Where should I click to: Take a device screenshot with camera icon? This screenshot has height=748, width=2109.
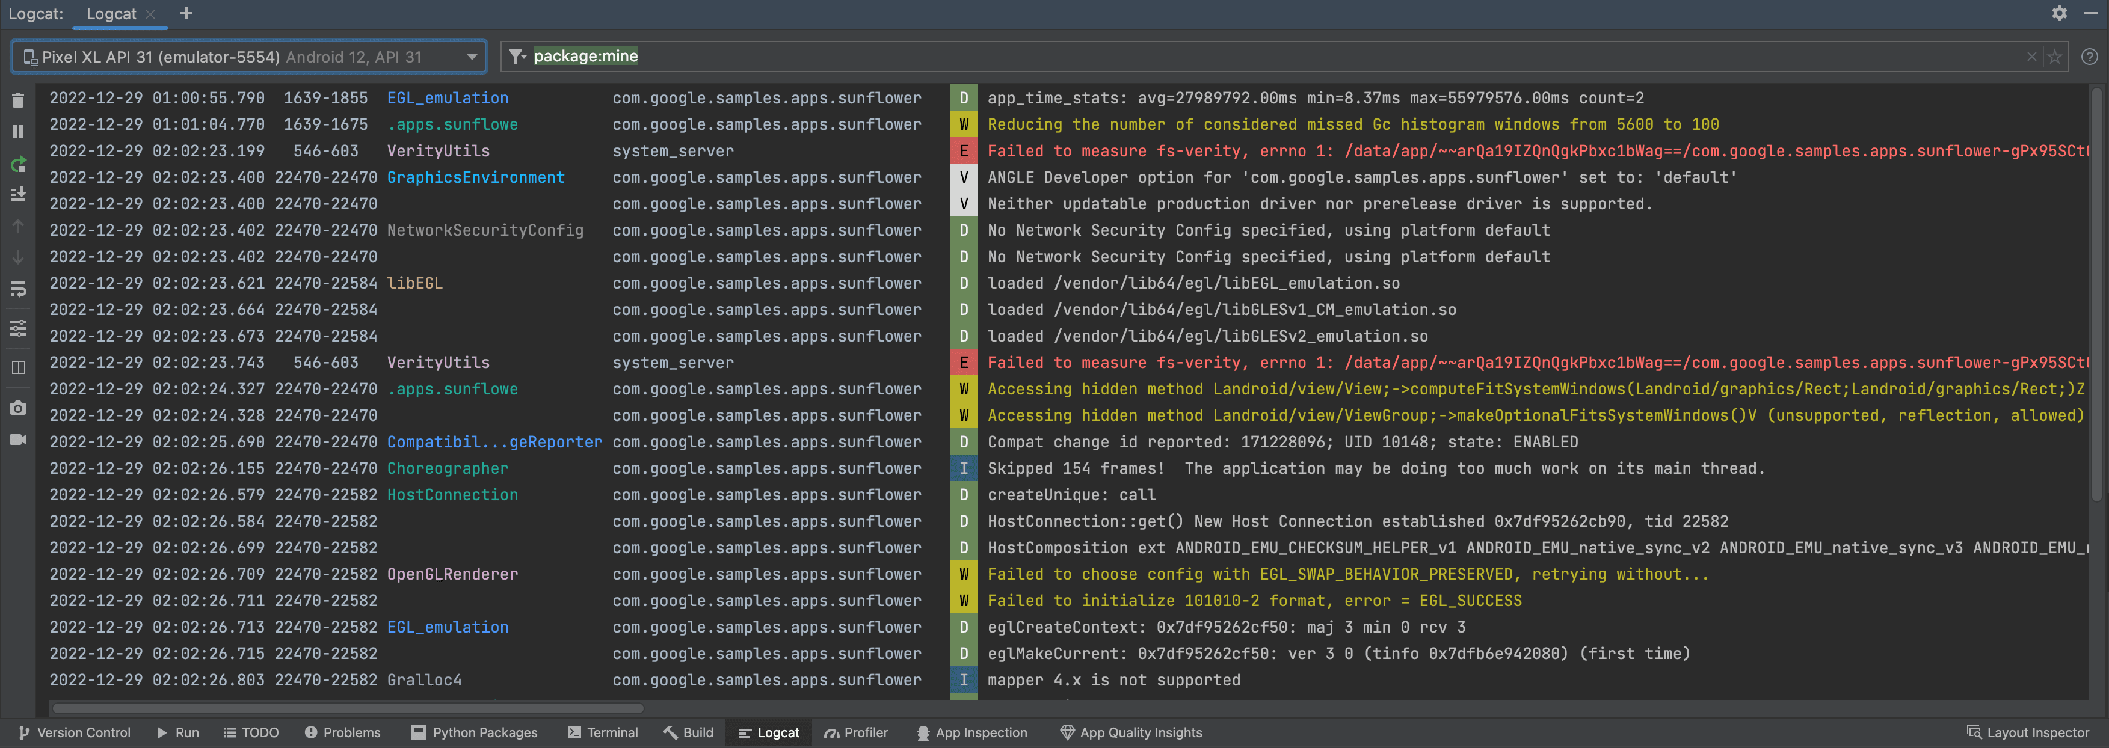(x=18, y=408)
